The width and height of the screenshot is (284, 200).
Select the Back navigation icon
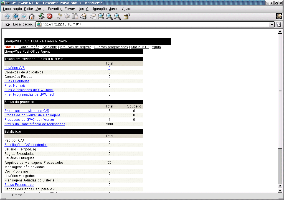point(16,16)
